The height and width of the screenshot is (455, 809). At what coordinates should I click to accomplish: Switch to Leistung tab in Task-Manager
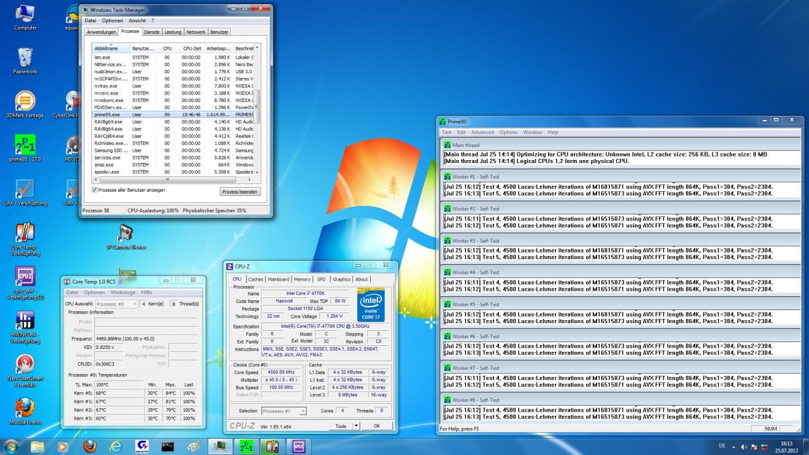tap(172, 32)
